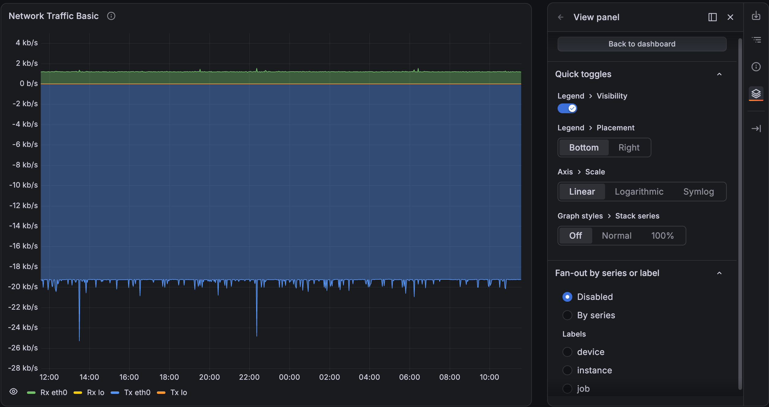Turn off the Legend Visibility switch
Screen dimensions: 769x407
tap(567, 108)
